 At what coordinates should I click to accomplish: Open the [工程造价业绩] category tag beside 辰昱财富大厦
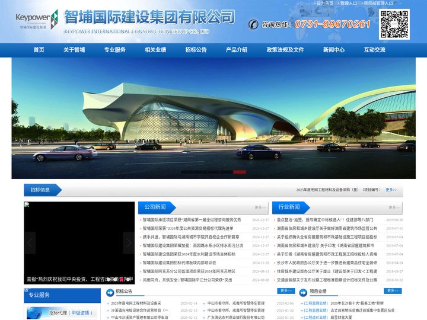316,318
